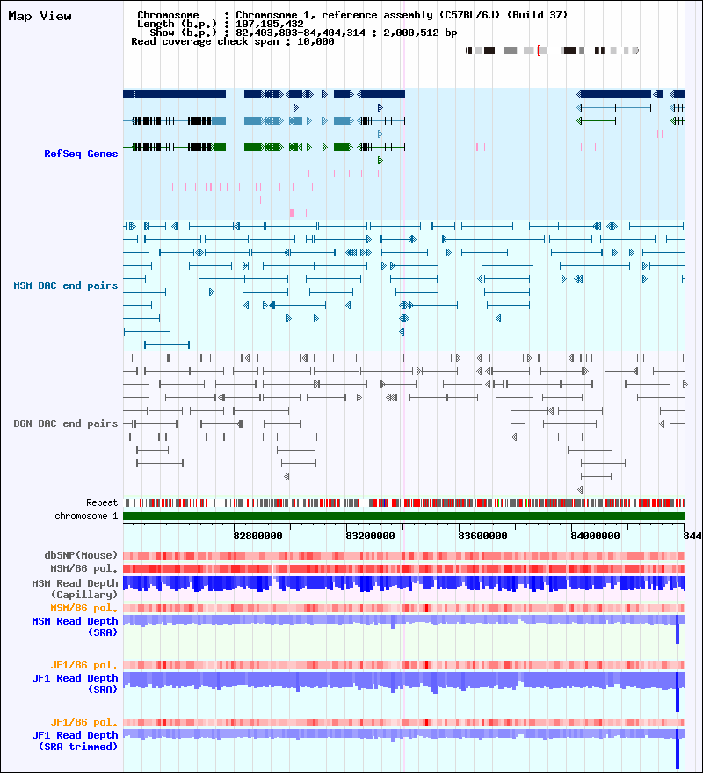The width and height of the screenshot is (703, 773).
Task: Click the dbSNP(Mouse) heat strip
Action: 404,555
